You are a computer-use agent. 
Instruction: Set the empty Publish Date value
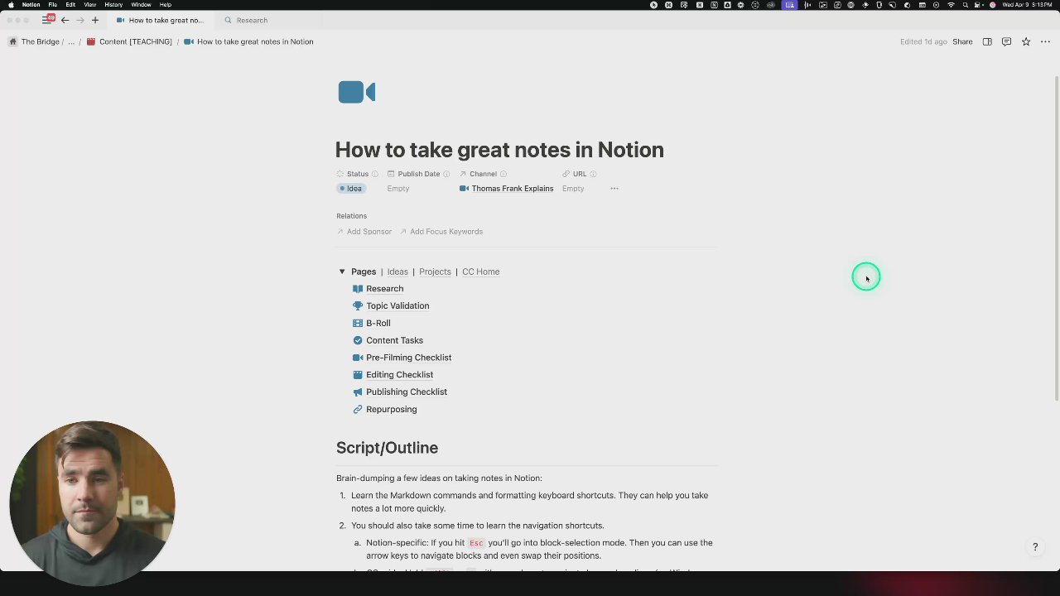tap(398, 189)
